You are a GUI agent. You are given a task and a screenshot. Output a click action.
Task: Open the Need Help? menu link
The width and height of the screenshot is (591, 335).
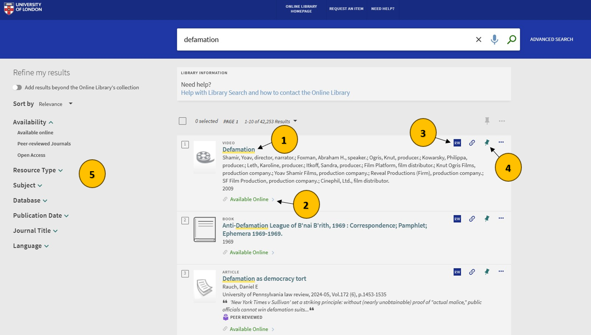click(x=383, y=9)
